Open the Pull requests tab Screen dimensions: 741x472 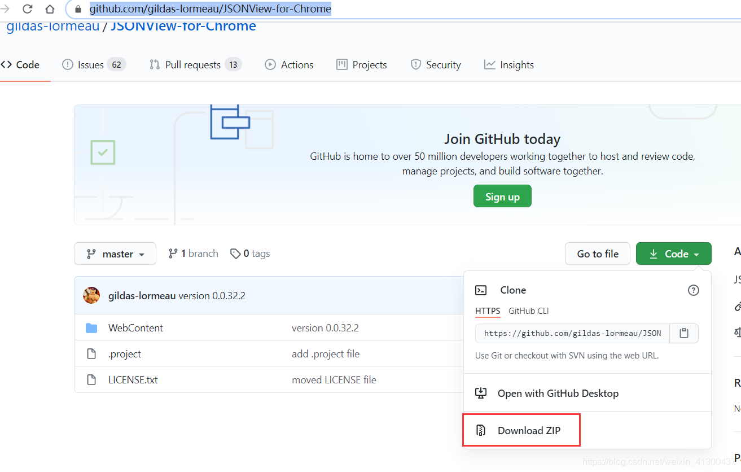pyautogui.click(x=192, y=64)
